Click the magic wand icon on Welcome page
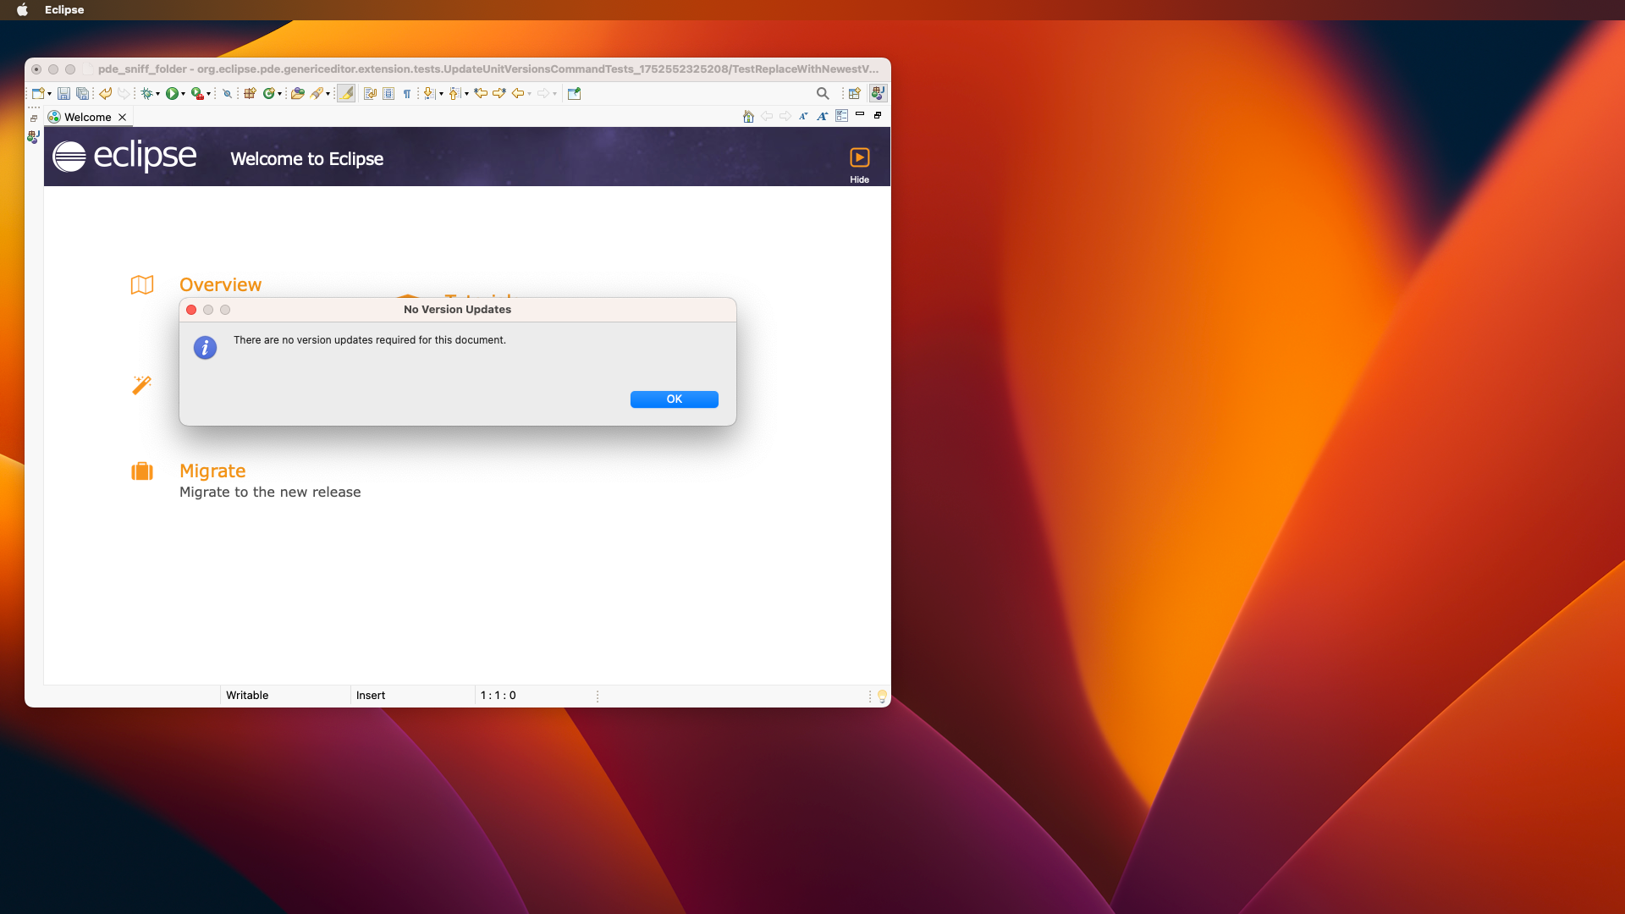This screenshot has width=1625, height=914. pyautogui.click(x=141, y=385)
